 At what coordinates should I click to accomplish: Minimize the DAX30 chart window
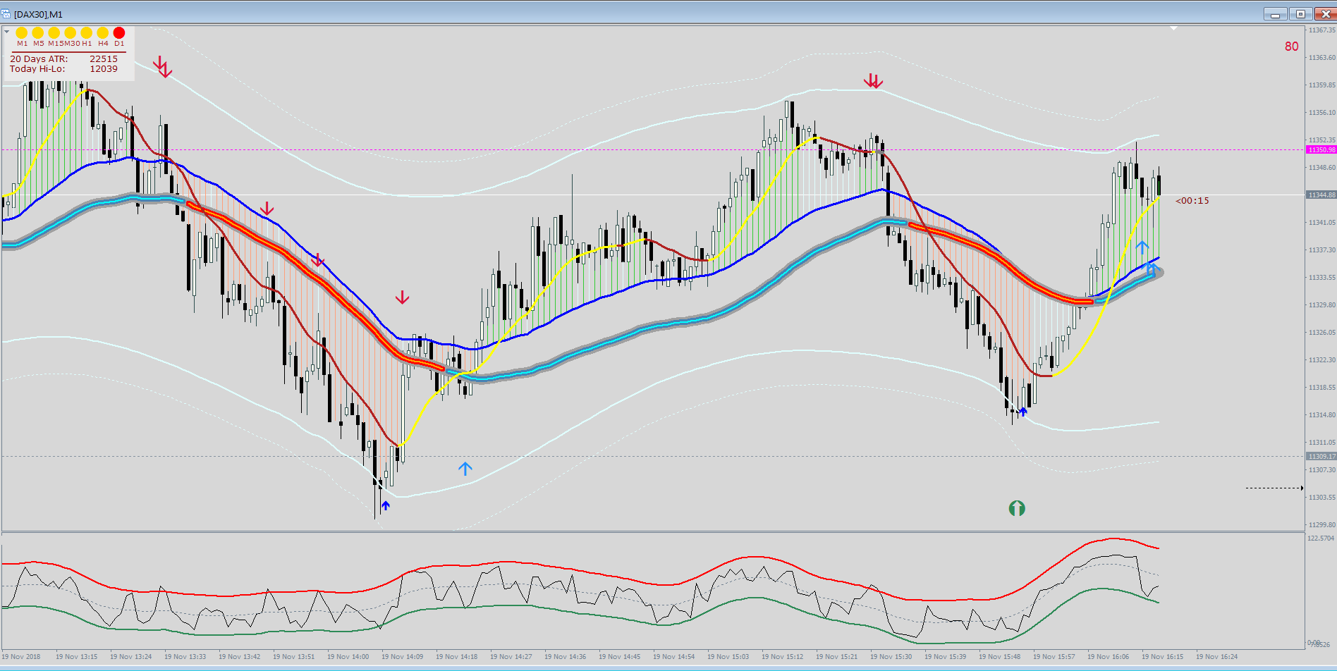coord(1275,14)
